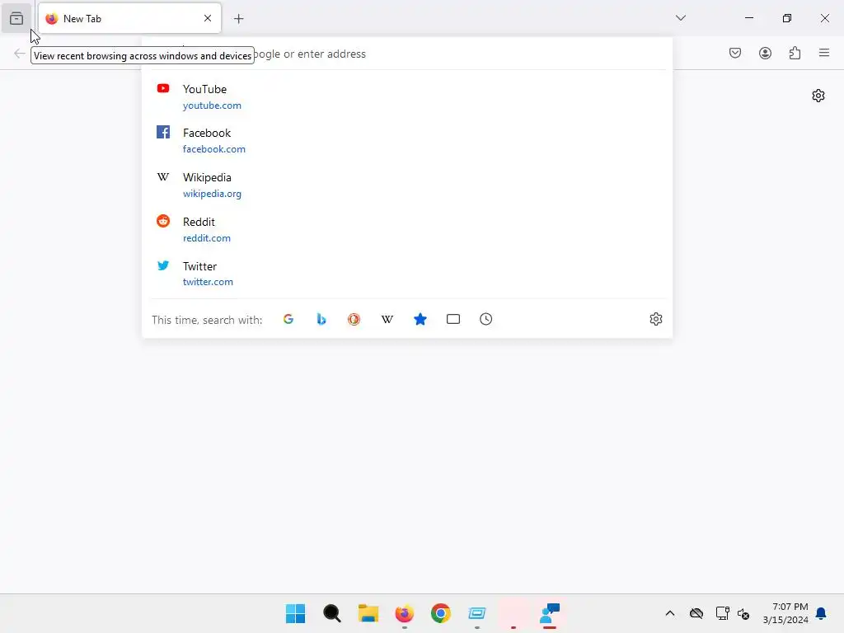Search this time with Bing
Image resolution: width=844 pixels, height=633 pixels.
coord(321,319)
